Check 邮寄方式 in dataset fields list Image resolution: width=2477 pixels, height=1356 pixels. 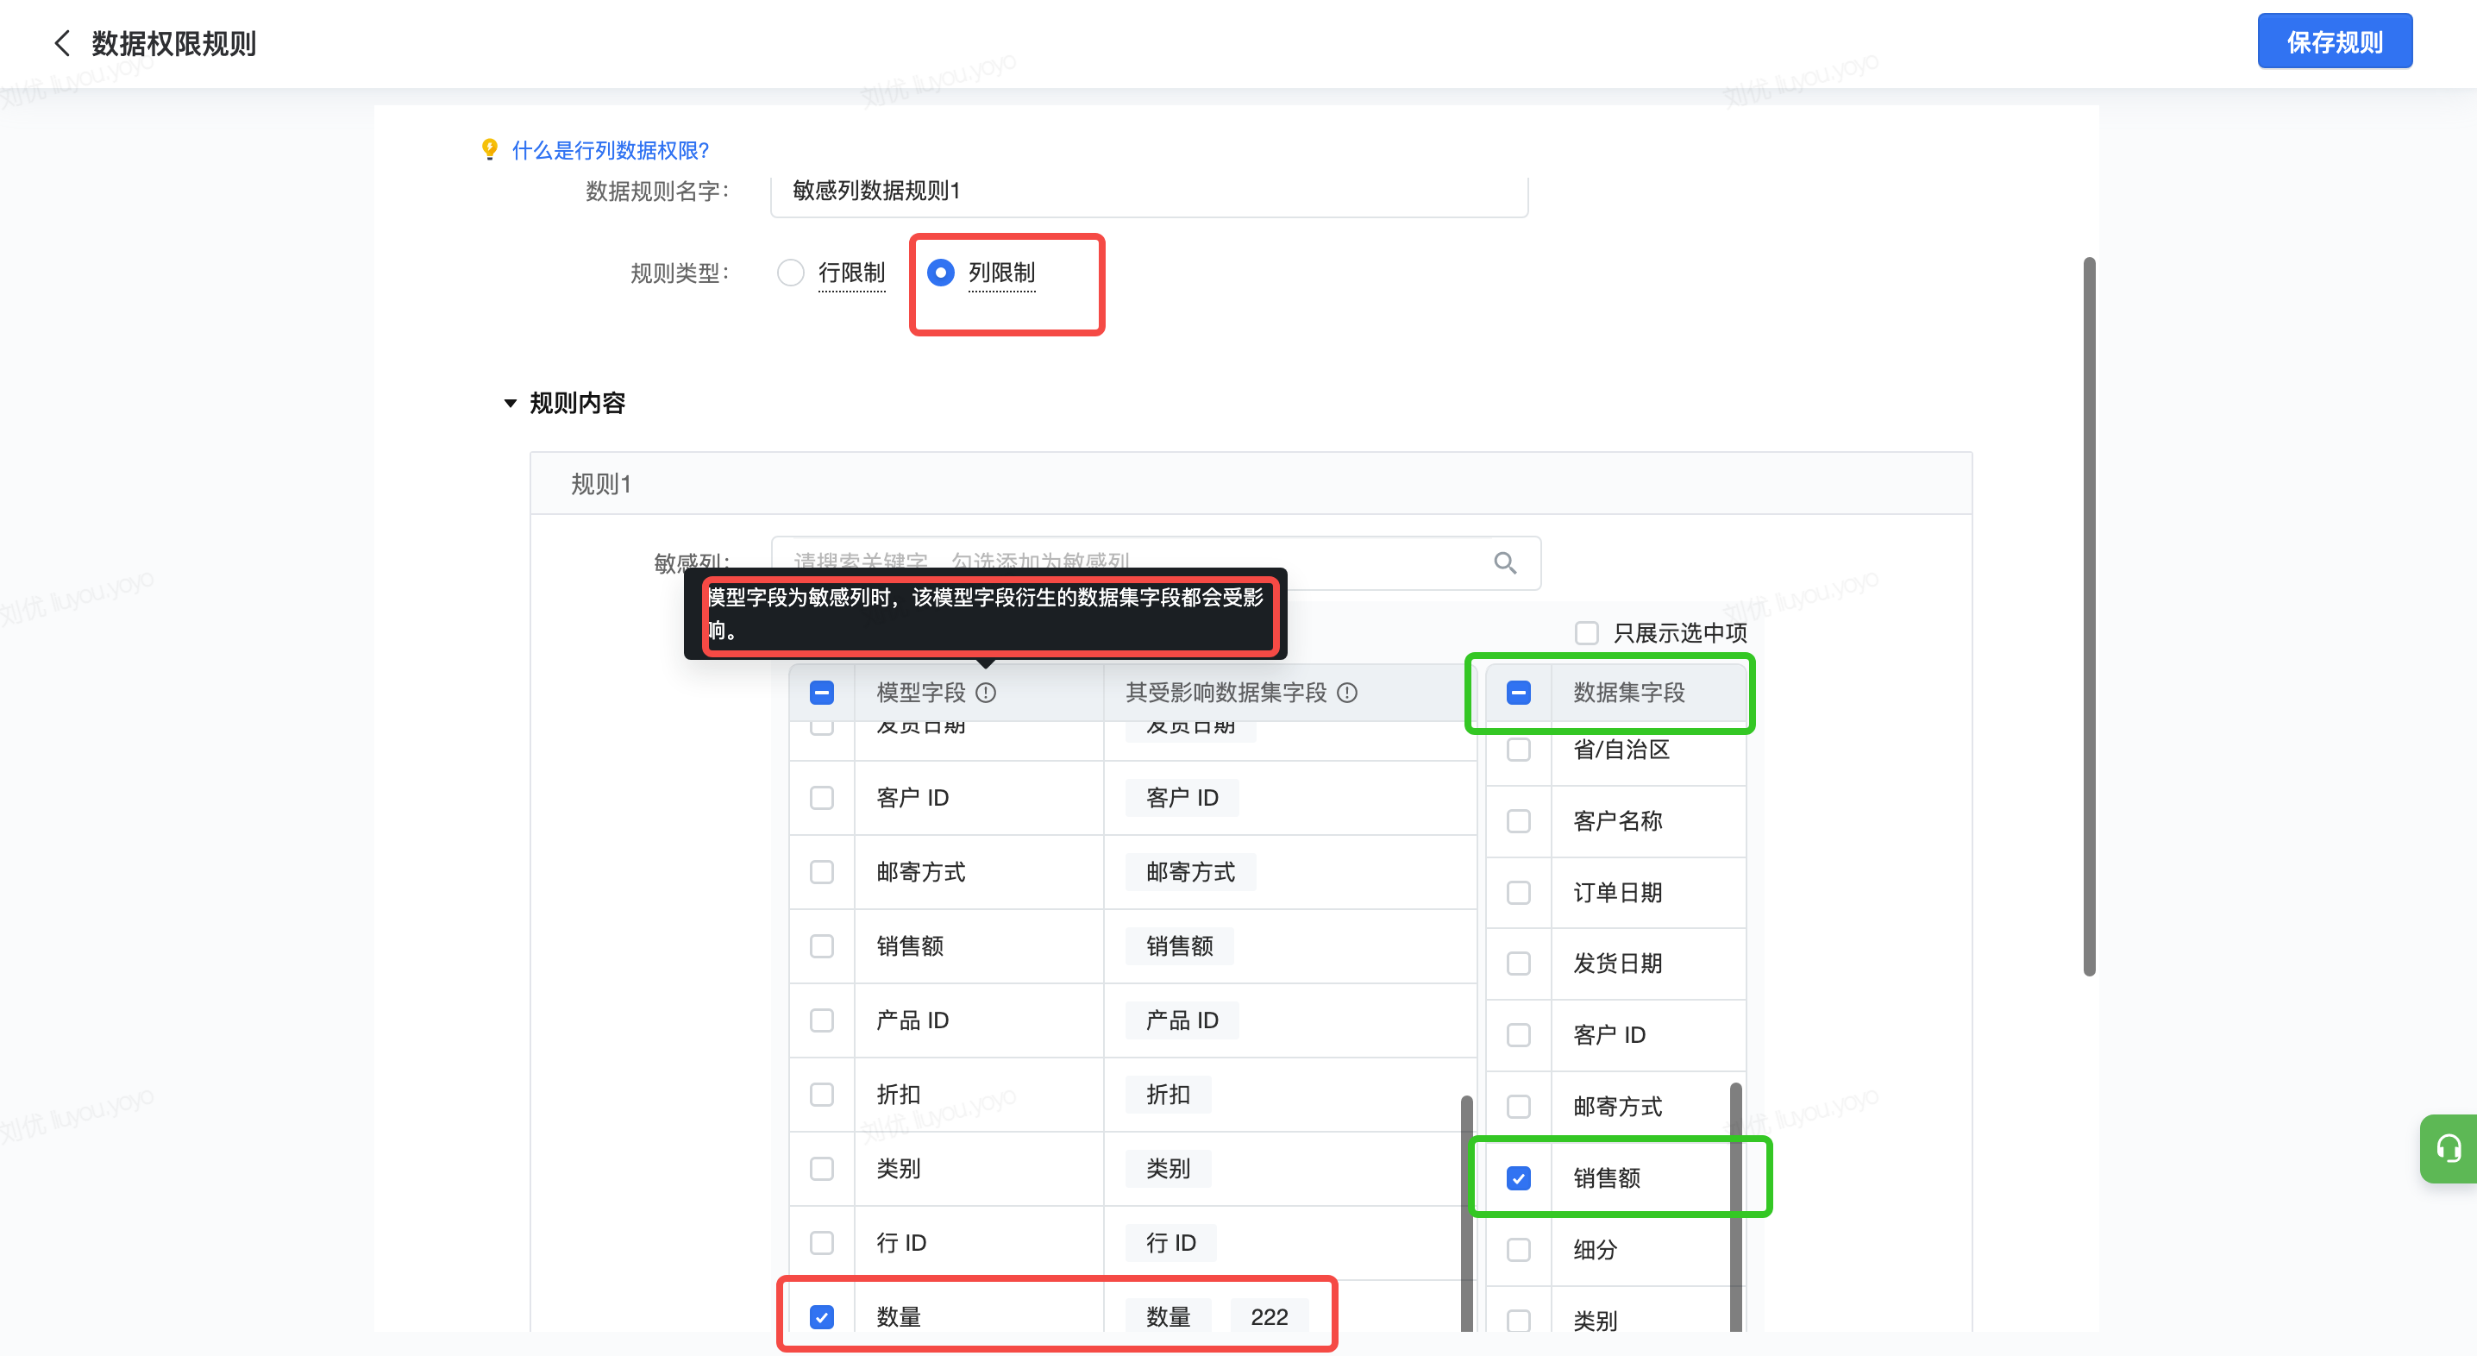pos(1518,1106)
